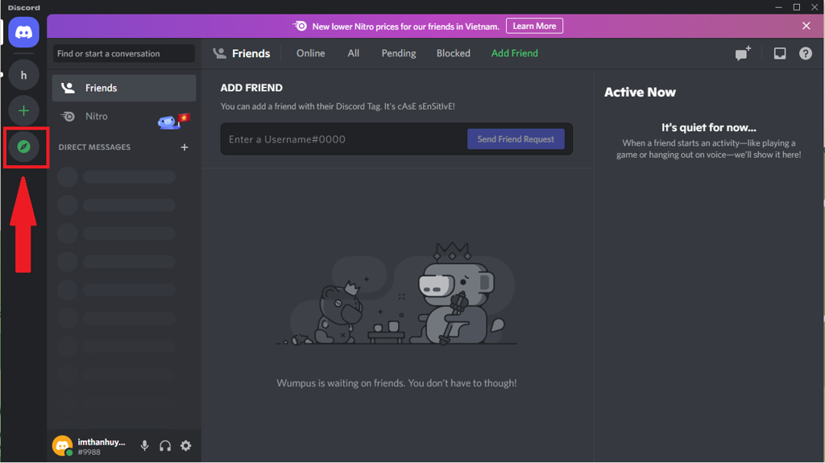This screenshot has width=825, height=463.
Task: Click Learn More in the Nitro banner
Action: click(534, 26)
